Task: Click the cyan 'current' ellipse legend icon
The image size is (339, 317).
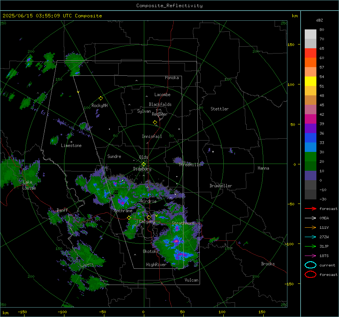Action: (x=310, y=265)
